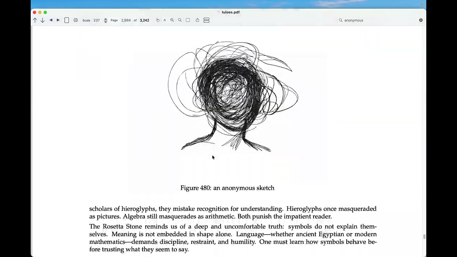
Task: Go back with the left triangle button
Action: [x=51, y=20]
